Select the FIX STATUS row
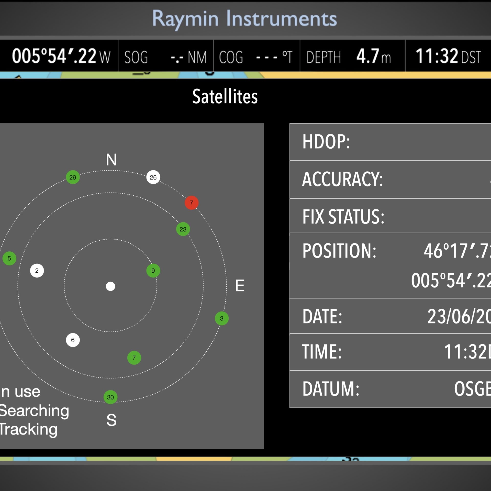This screenshot has height=491, width=491. tap(390, 216)
